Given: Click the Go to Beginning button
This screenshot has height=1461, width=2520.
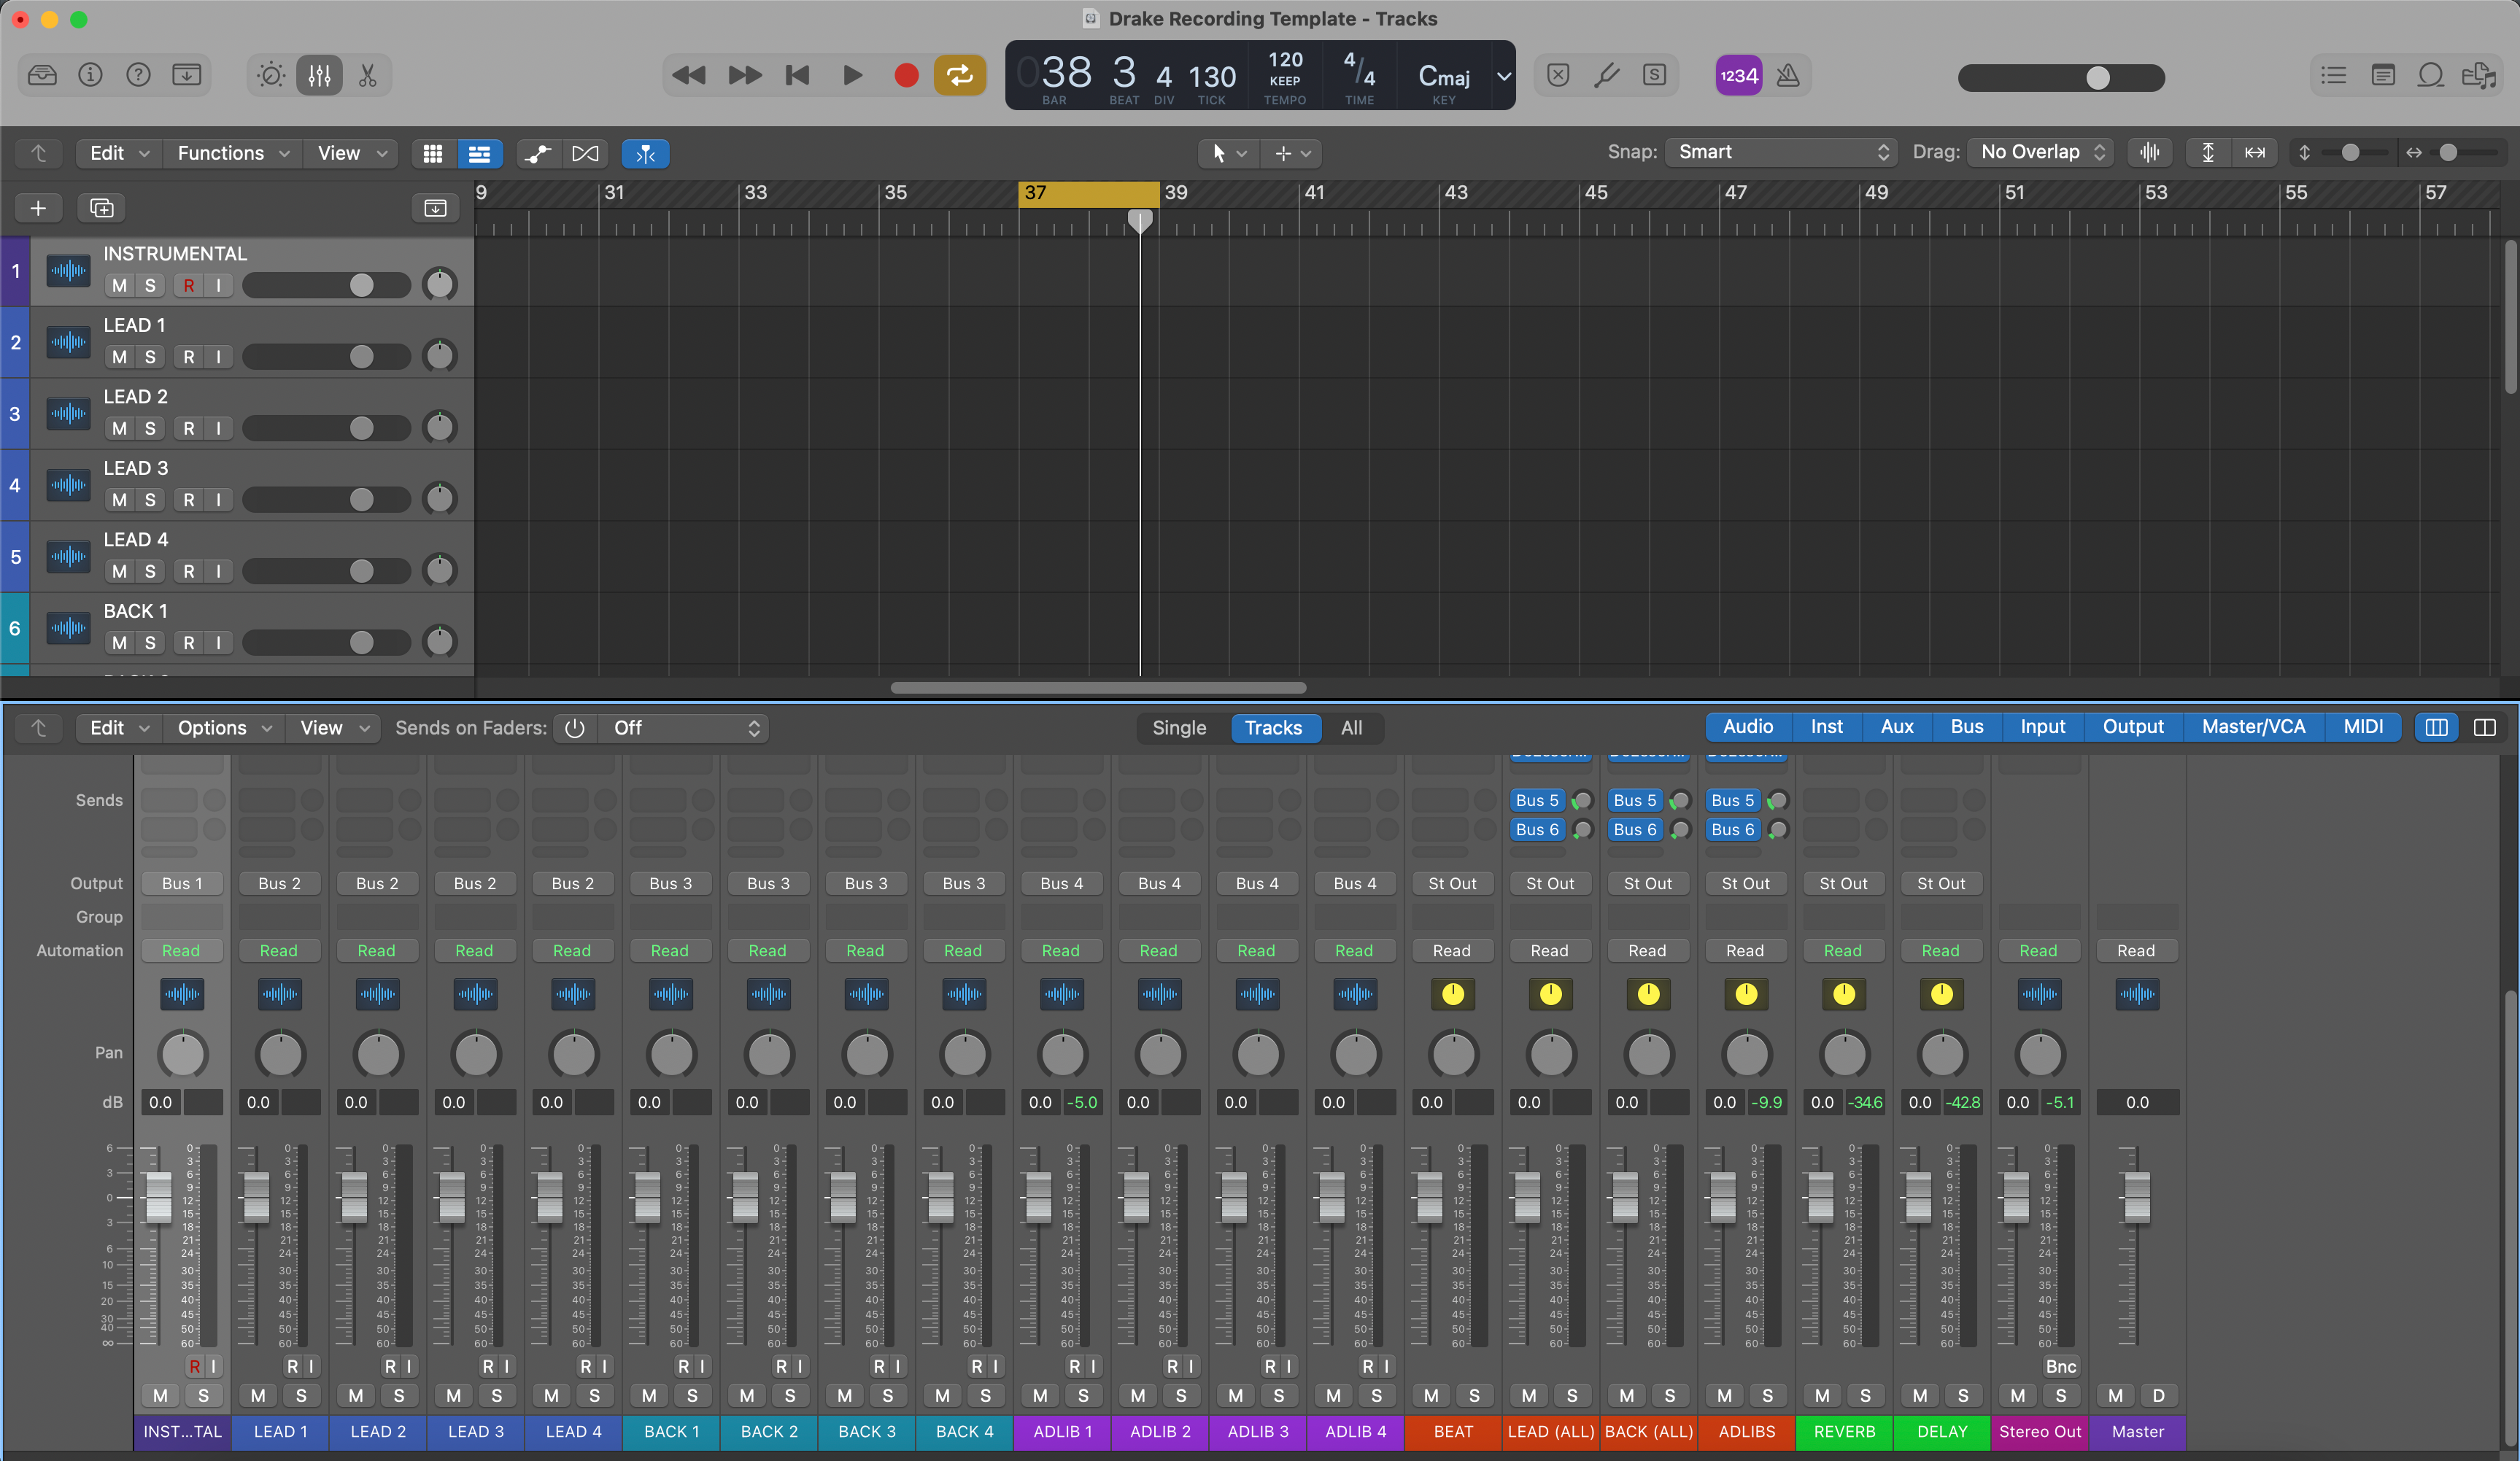Looking at the screenshot, I should coord(797,76).
